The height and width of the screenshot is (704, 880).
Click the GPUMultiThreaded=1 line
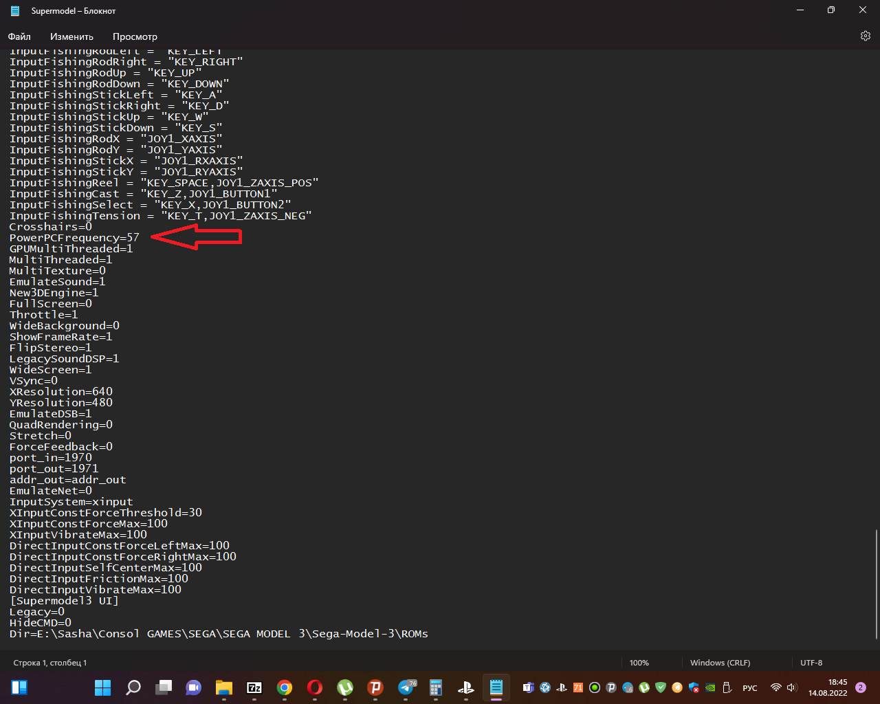click(x=71, y=249)
